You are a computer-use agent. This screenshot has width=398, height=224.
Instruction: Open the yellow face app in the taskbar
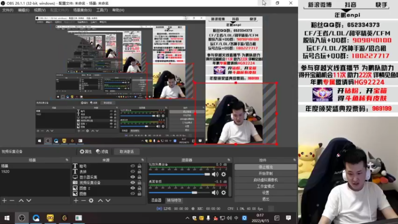click(50, 218)
